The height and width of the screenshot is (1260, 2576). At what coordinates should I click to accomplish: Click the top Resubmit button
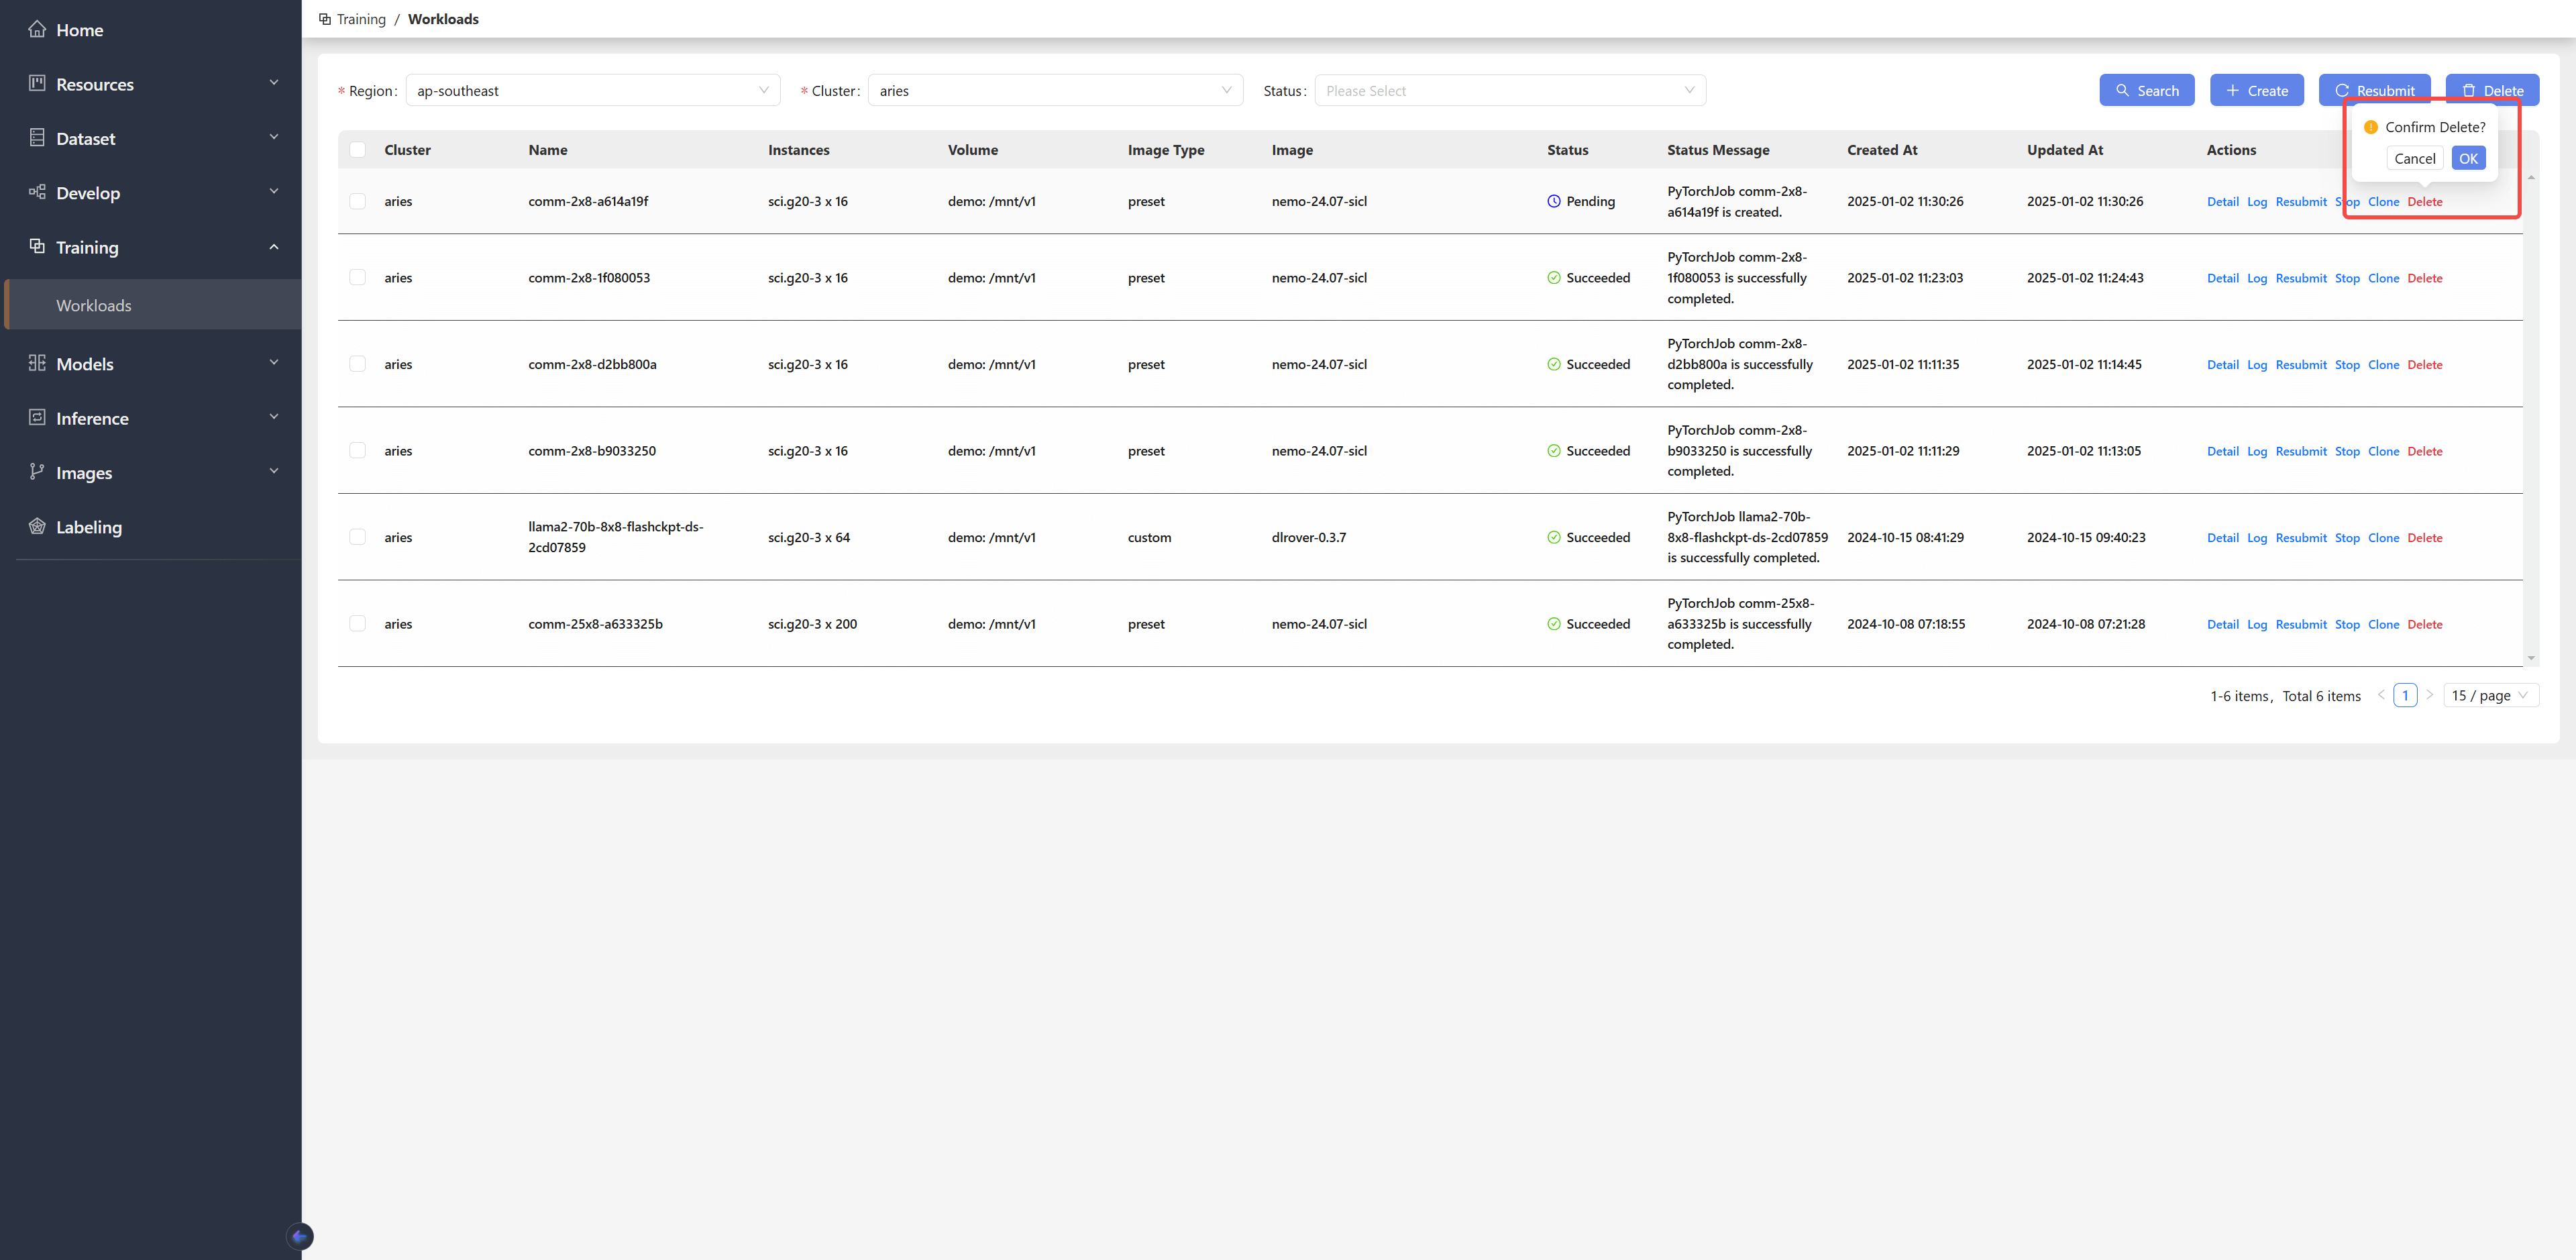coord(2374,90)
